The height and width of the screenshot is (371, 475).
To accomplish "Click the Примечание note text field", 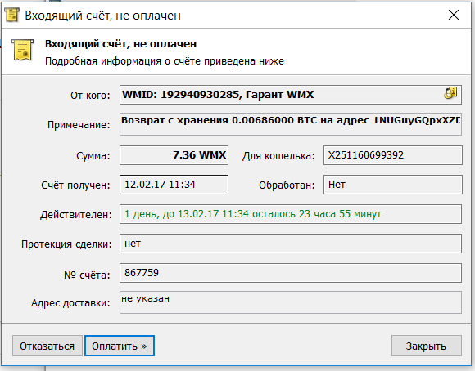I will (x=291, y=124).
